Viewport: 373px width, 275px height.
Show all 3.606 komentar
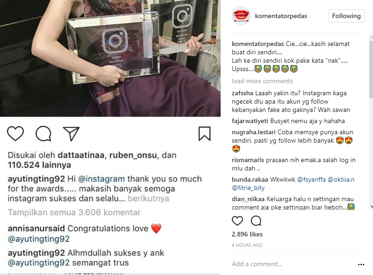coord(74,212)
